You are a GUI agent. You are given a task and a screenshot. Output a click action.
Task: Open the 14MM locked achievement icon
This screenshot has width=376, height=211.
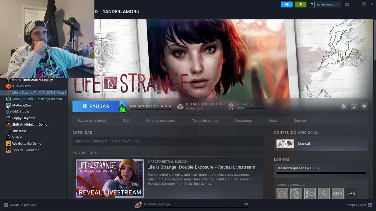tap(282, 194)
